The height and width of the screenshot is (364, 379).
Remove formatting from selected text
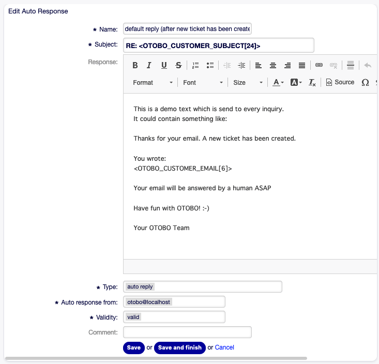click(312, 83)
